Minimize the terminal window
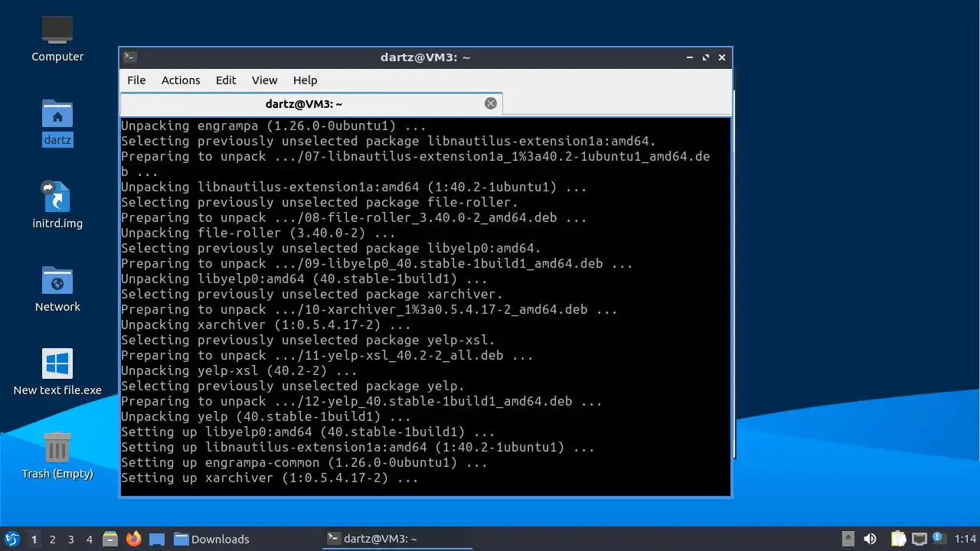This screenshot has width=980, height=551. pyautogui.click(x=690, y=57)
